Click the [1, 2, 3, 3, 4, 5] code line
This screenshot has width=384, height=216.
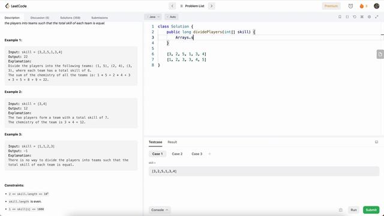[x=187, y=59]
